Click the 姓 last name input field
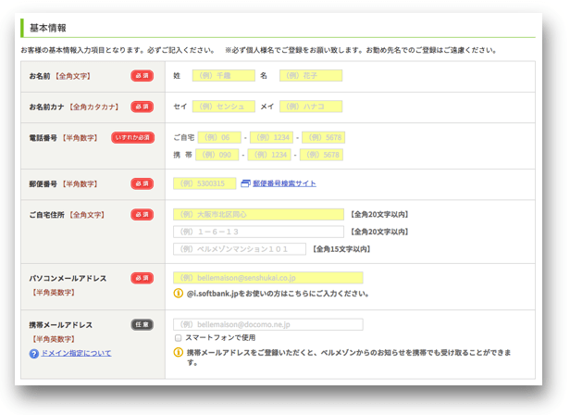Image resolution: width=570 pixels, height=415 pixels. coord(224,75)
